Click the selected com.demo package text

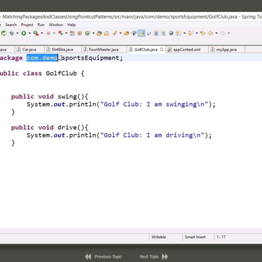(x=42, y=58)
